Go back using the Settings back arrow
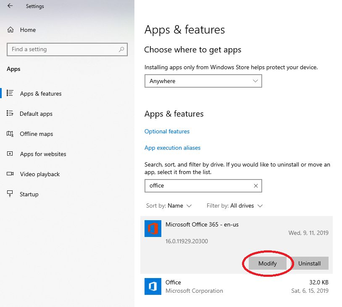Image resolution: width=342 pixels, height=307 pixels. coord(10,6)
